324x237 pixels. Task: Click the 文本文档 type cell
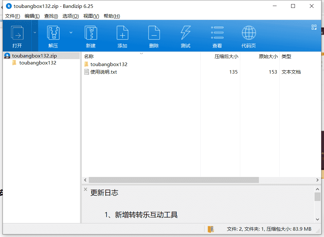tap(291, 72)
